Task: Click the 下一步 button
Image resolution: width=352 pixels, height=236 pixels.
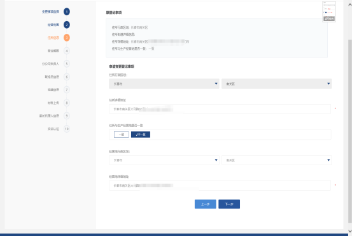Action: click(x=229, y=204)
